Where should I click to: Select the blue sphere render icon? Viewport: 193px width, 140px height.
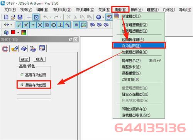pyautogui.click(x=99, y=17)
